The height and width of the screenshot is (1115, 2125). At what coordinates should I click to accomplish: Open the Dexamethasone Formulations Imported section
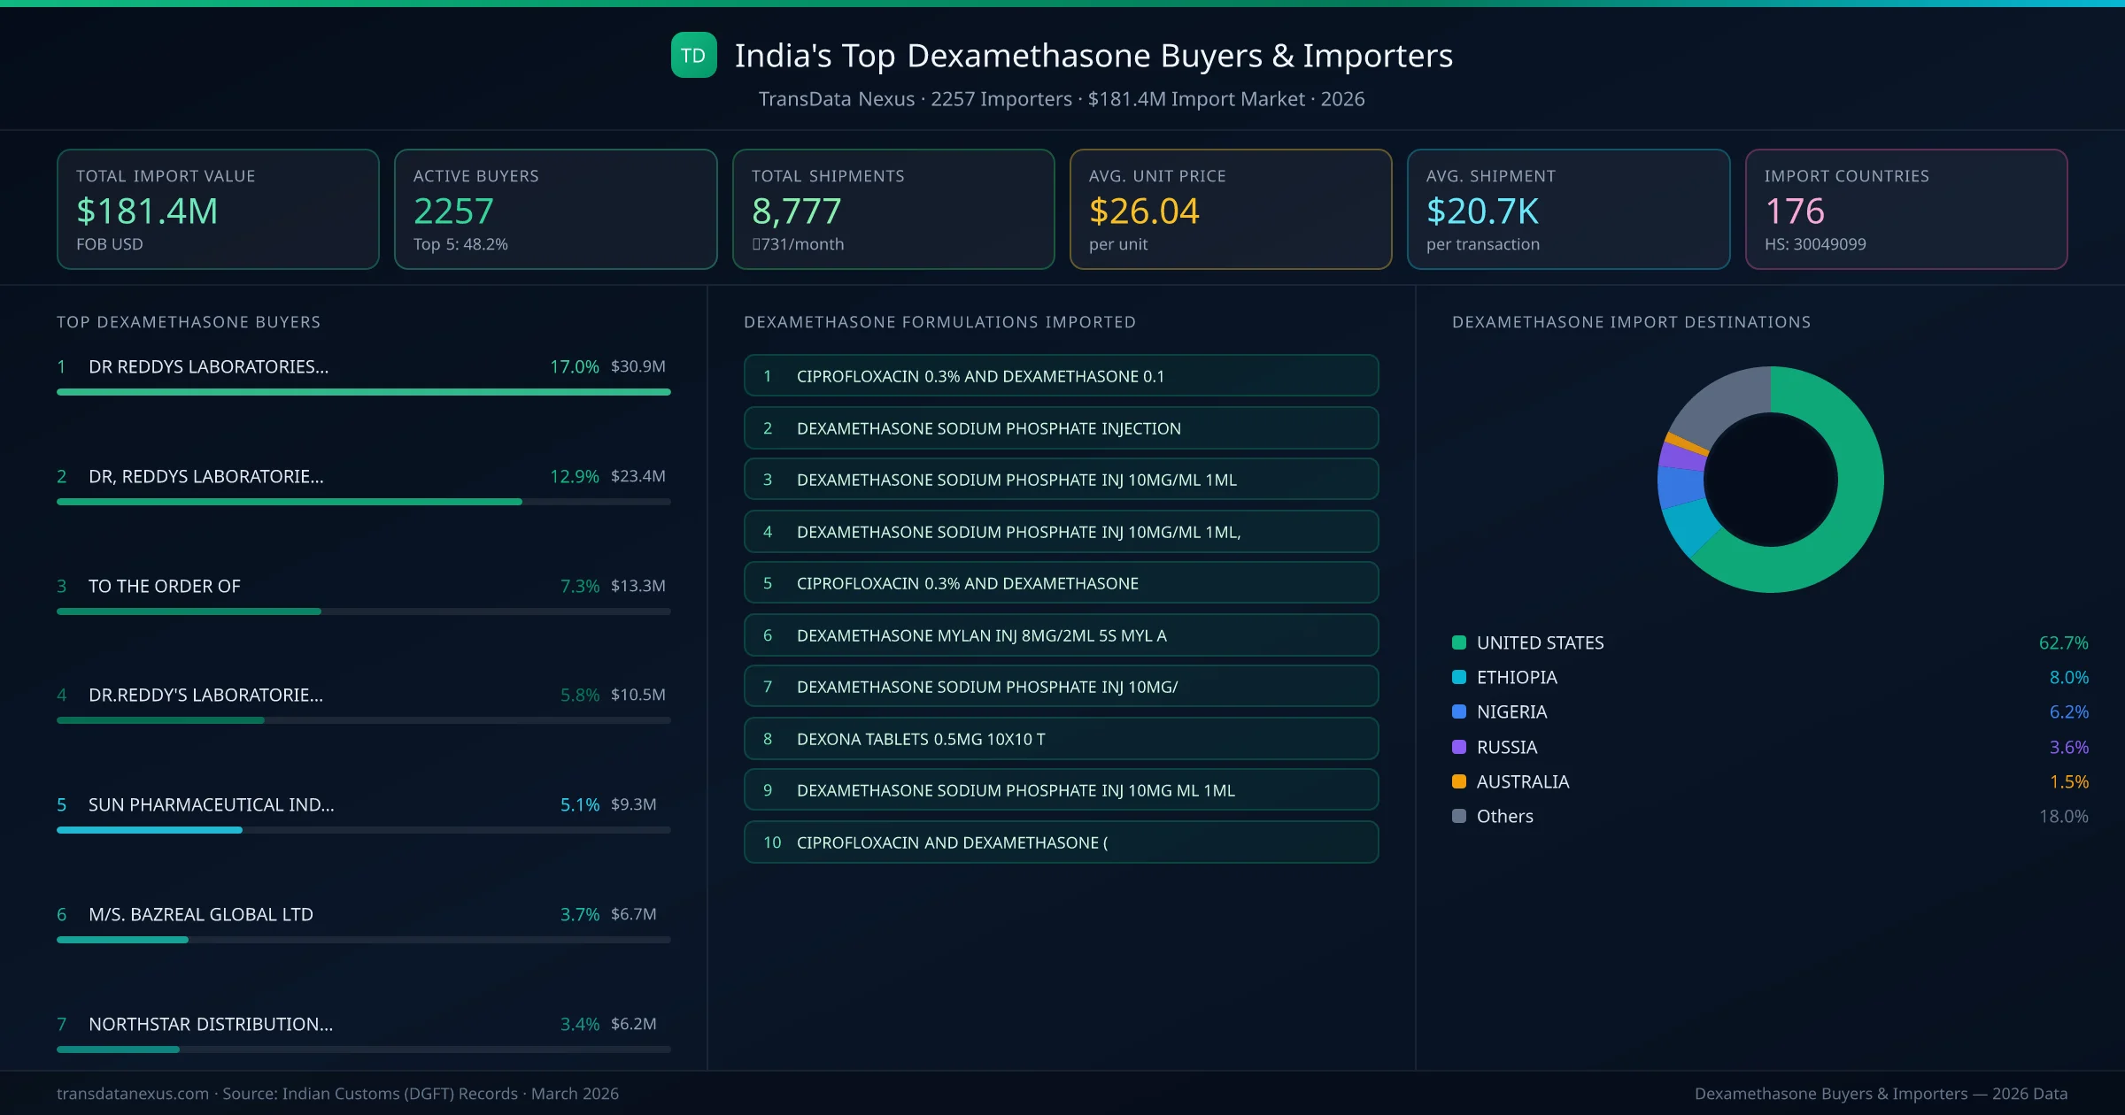point(941,322)
